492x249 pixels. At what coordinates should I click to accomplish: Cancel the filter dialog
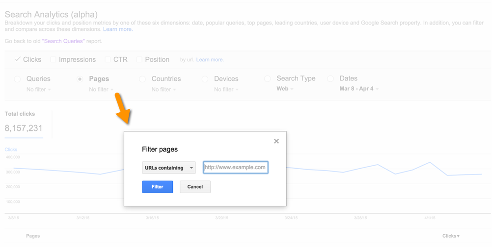[x=195, y=187]
